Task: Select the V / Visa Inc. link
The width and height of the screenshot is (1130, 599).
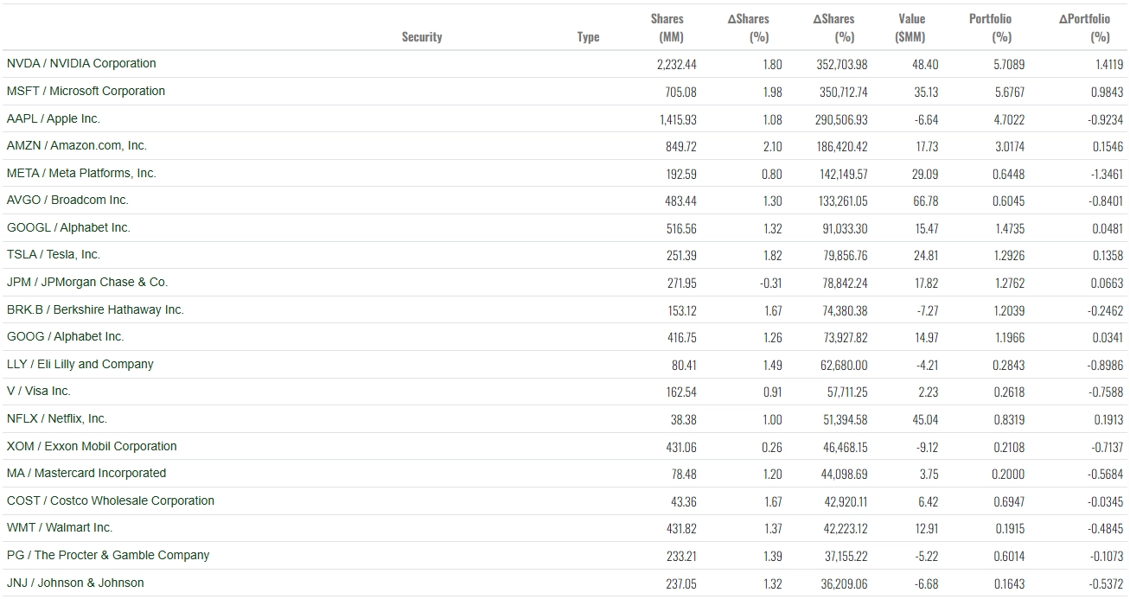Action: coord(39,391)
